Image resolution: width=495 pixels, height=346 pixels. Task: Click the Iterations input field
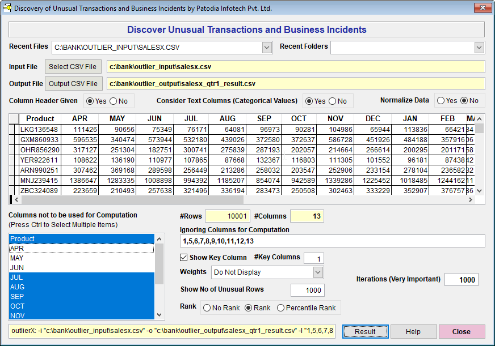(x=461, y=280)
